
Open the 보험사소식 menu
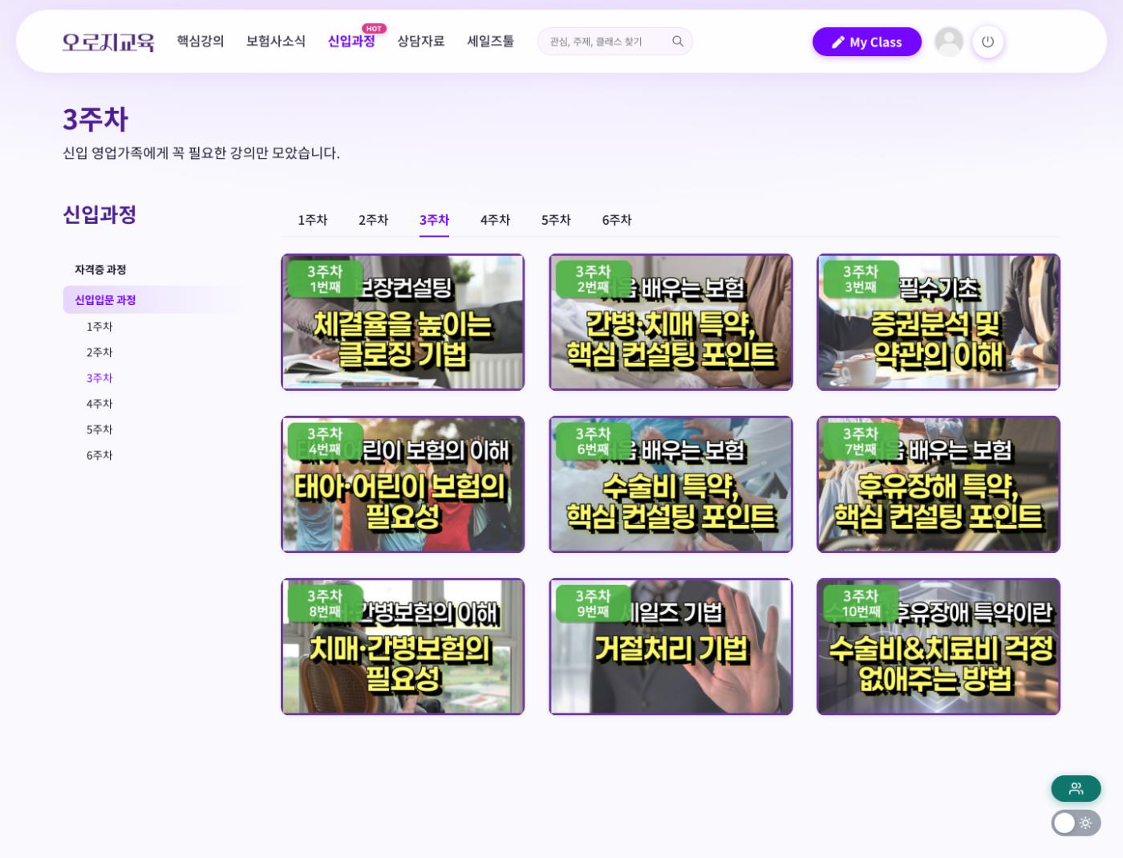coord(276,41)
